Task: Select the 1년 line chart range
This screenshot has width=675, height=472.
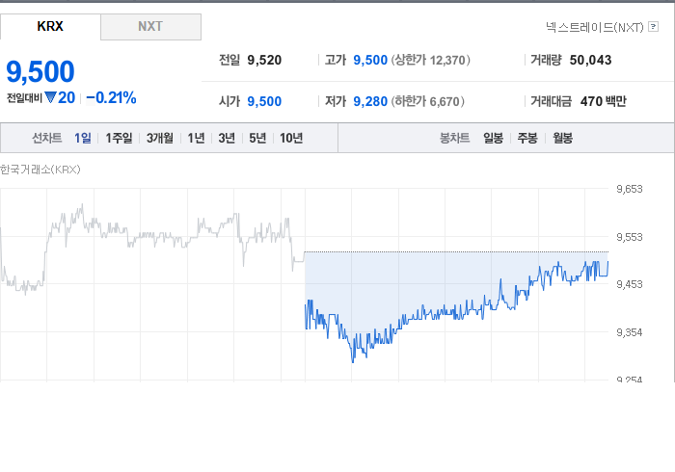Action: (x=196, y=138)
